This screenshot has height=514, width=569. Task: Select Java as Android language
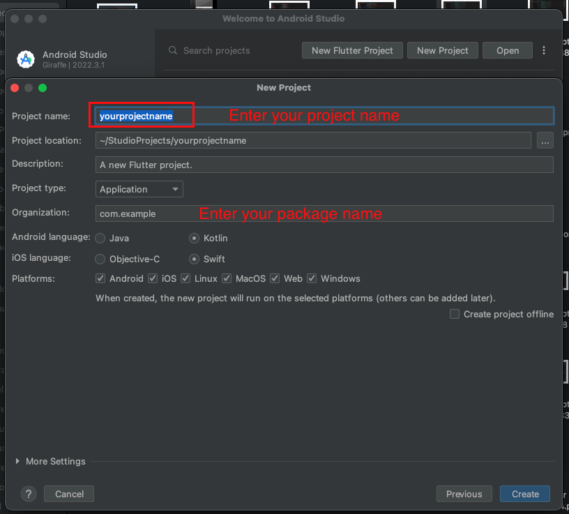pos(100,238)
